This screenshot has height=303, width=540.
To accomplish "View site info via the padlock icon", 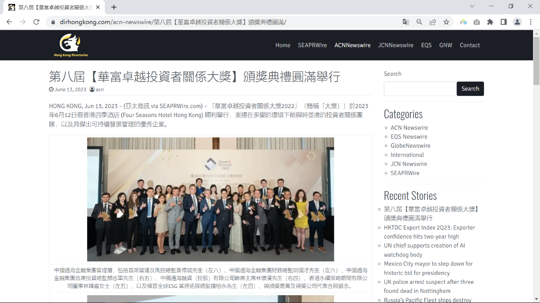I will point(53,22).
